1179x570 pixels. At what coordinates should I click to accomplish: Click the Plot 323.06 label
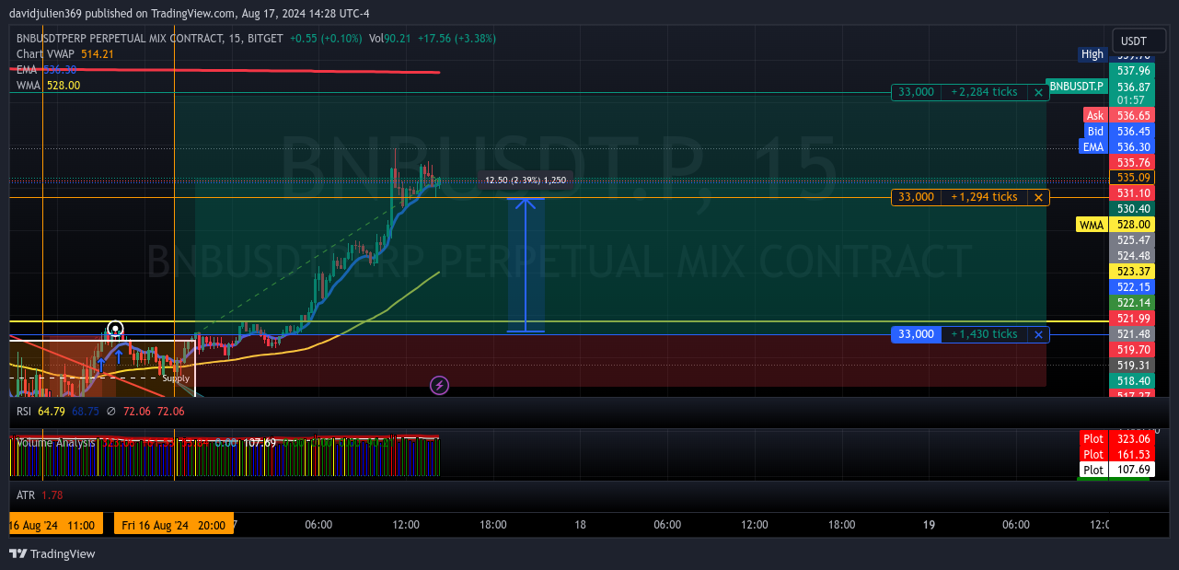[1115, 439]
